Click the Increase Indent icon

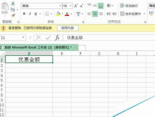click(114, 14)
